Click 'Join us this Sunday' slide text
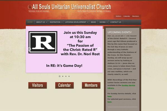167x111 pixels. click(80, 32)
